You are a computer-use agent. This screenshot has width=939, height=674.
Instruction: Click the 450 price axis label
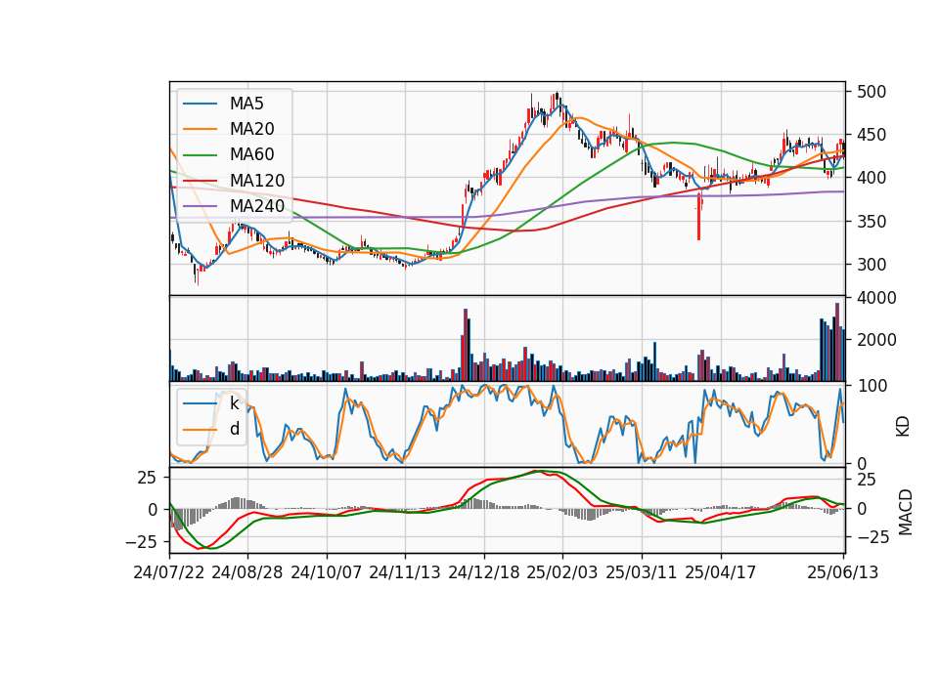tap(872, 135)
